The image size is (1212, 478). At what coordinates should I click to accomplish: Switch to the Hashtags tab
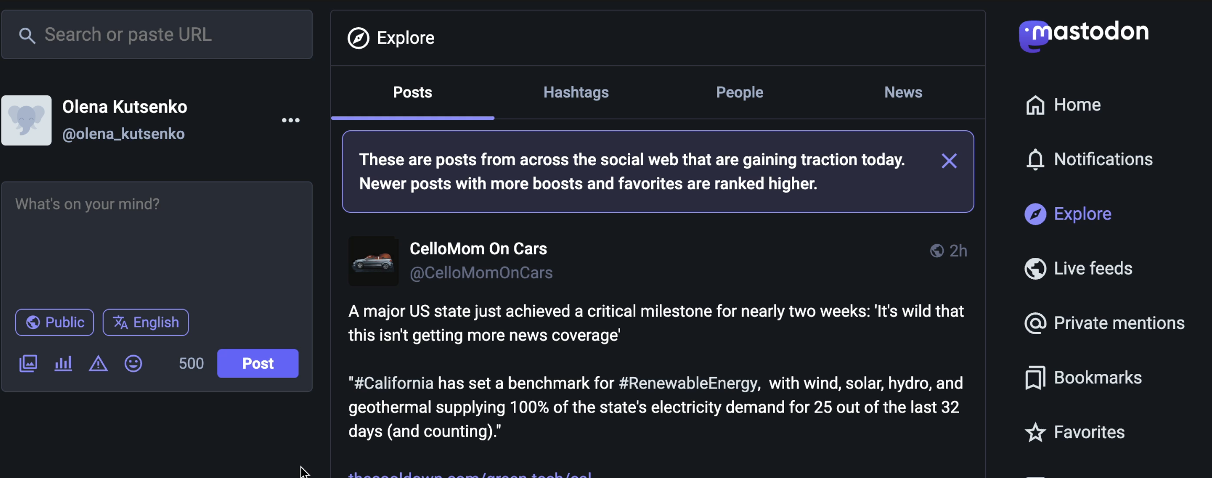pos(576,92)
